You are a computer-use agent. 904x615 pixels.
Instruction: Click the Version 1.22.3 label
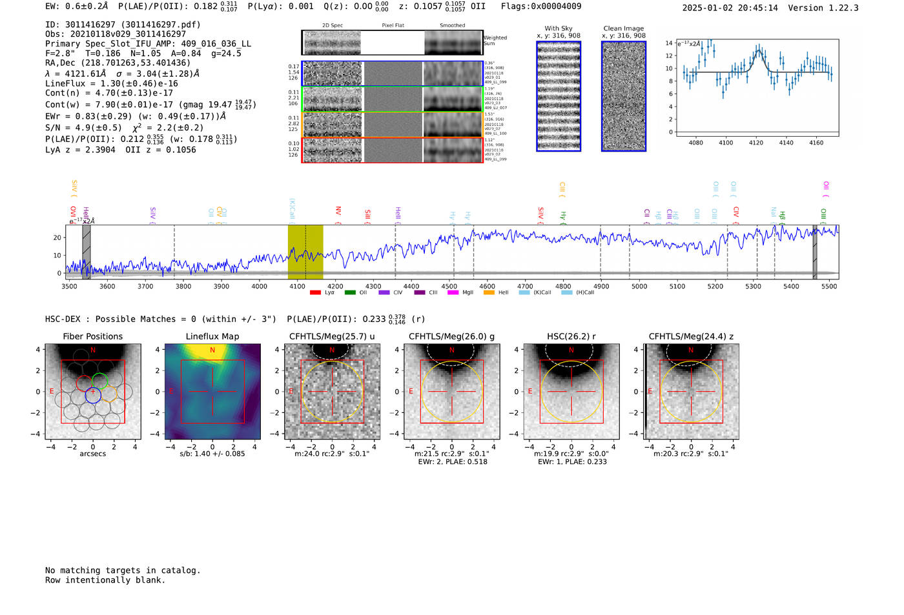(x=824, y=8)
